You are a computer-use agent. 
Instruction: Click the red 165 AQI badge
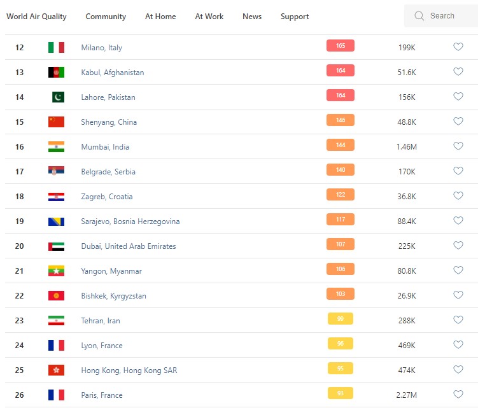[x=341, y=46]
